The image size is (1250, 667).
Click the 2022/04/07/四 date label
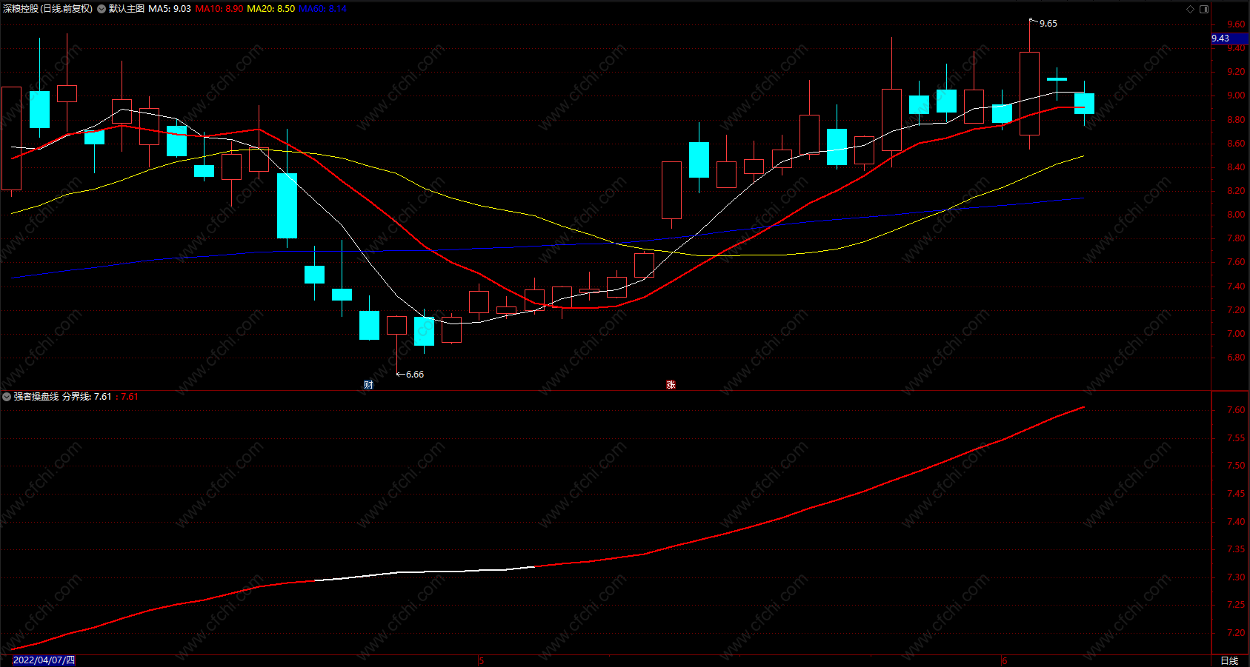click(x=44, y=660)
